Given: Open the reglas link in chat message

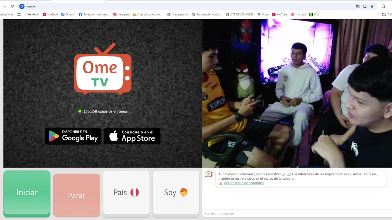Looking at the screenshot, I should (286, 174).
